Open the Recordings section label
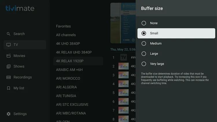 point(23,77)
